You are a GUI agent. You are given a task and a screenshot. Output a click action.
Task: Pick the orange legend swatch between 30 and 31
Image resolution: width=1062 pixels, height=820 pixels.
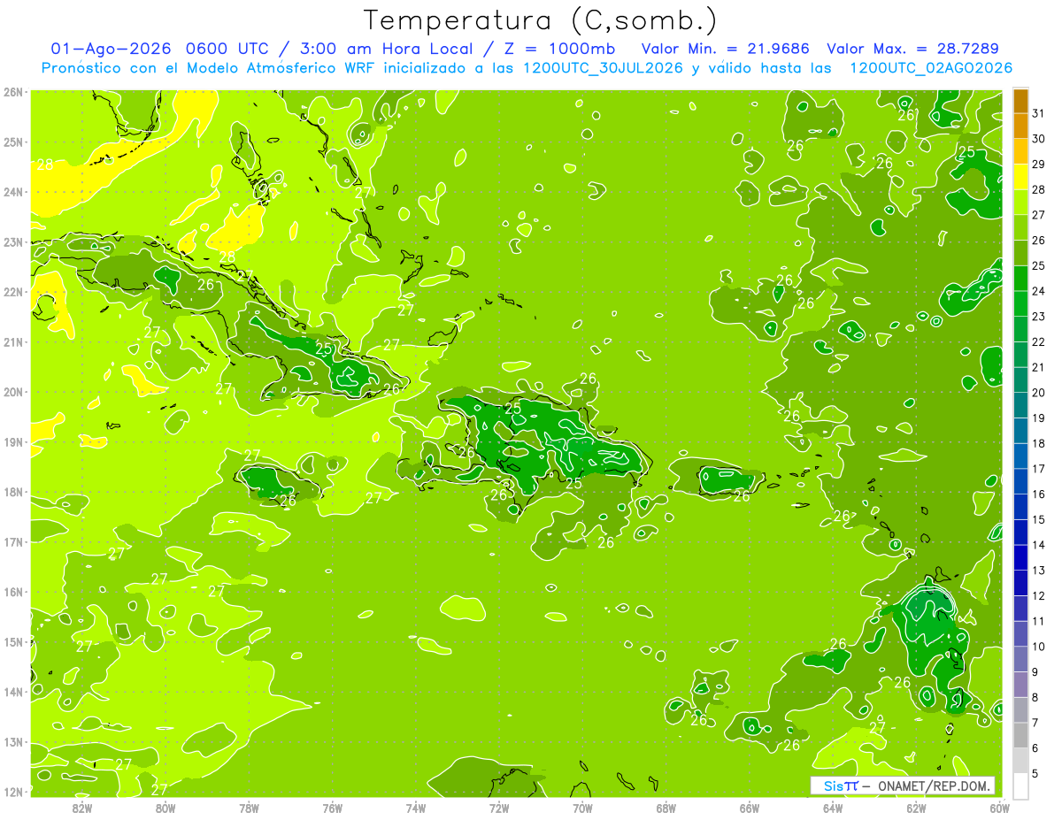1020,126
